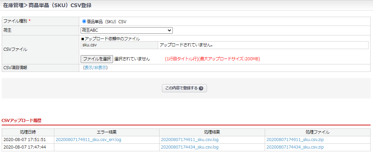Click the 処理ファイル column header
The image size is (373, 154).
click(x=318, y=132)
